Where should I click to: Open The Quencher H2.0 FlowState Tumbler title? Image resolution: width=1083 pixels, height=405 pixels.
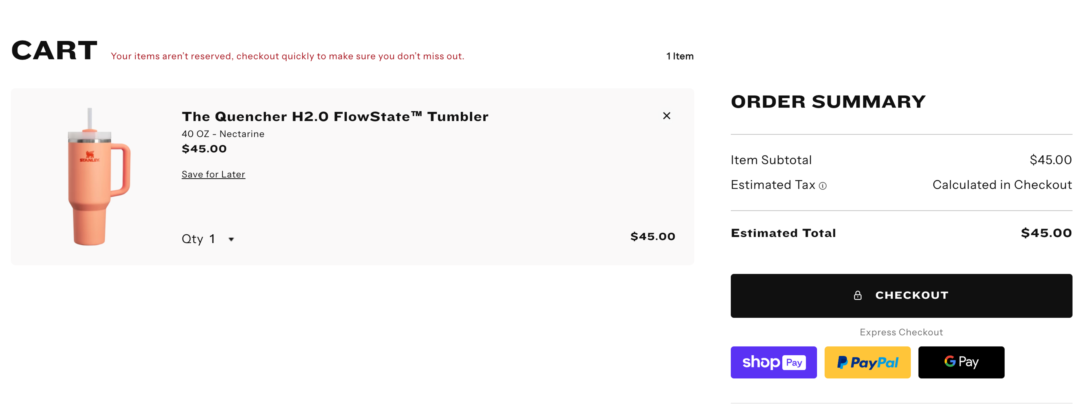coord(335,116)
